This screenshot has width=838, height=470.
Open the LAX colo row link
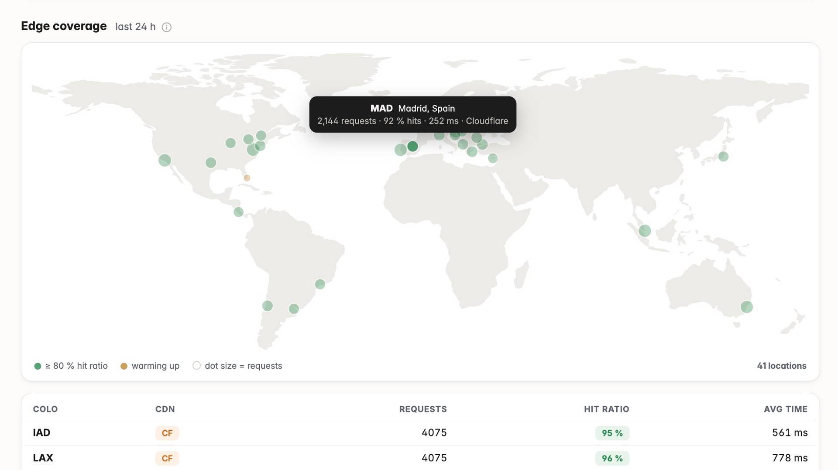point(43,458)
